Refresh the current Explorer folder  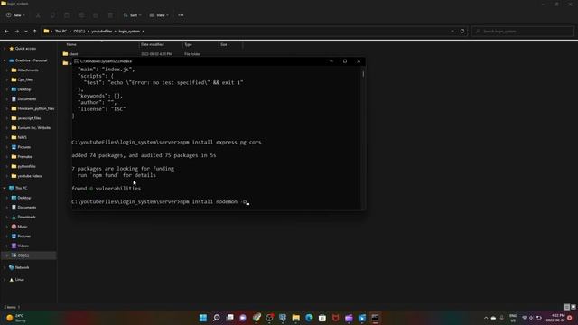pos(462,32)
